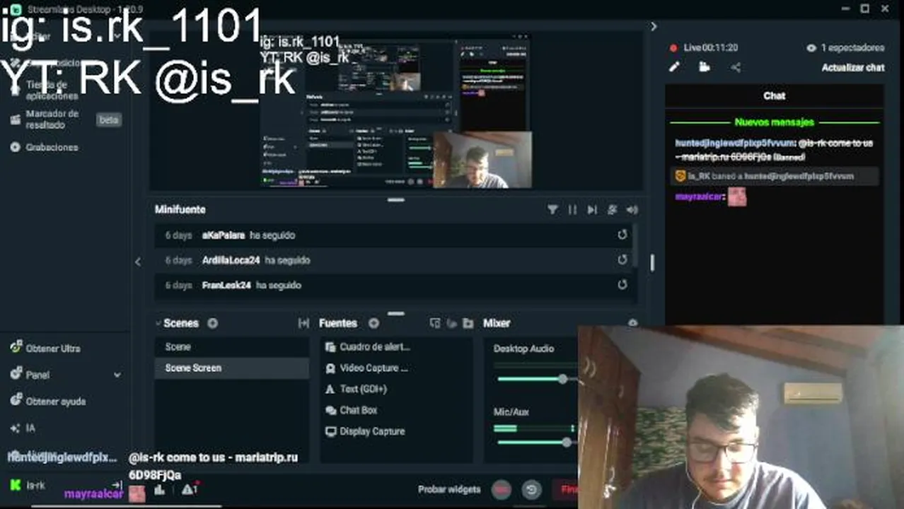Add a new source in Fuentes

(373, 323)
